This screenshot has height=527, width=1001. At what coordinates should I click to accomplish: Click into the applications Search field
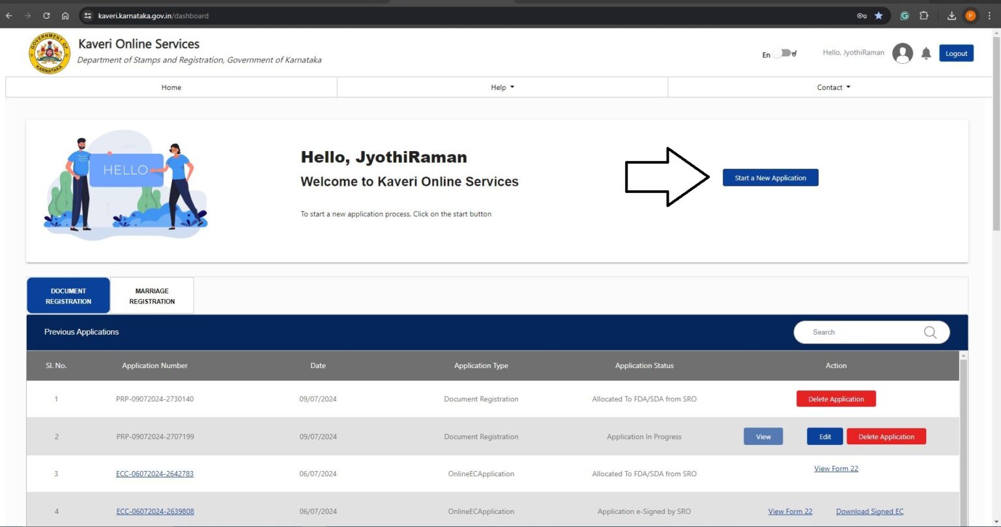860,332
